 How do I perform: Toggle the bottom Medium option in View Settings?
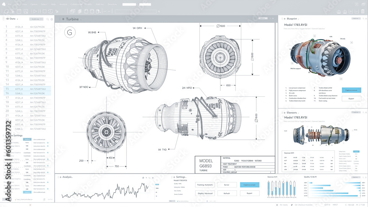pos(27,192)
